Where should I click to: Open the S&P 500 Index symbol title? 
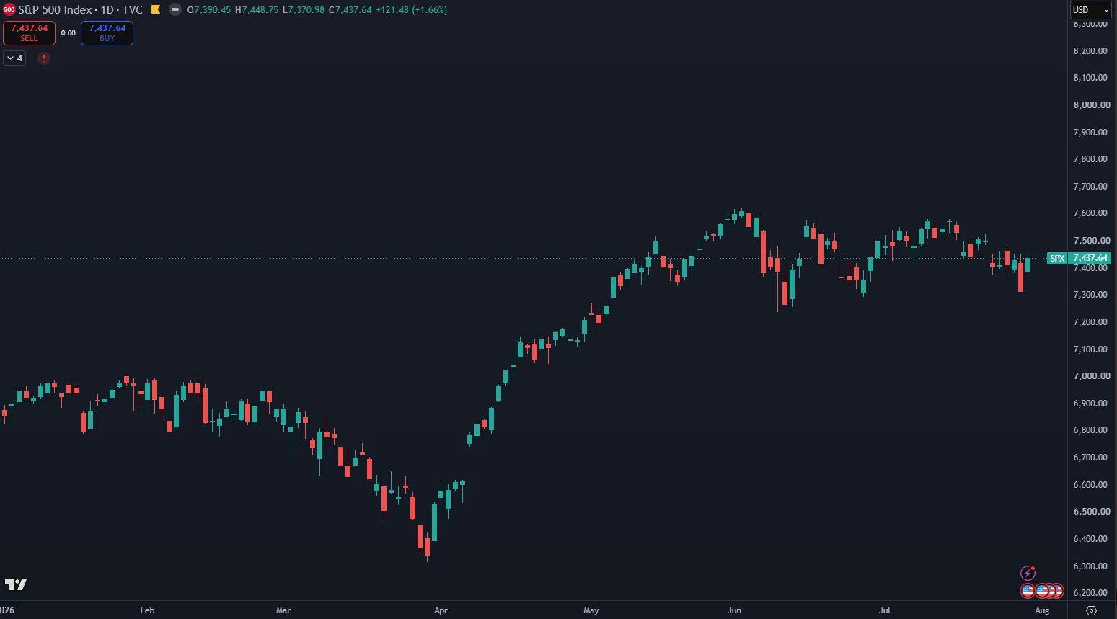(81, 10)
